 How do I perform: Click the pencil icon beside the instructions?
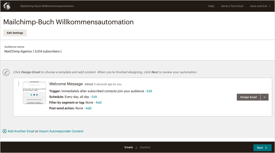[6, 72]
